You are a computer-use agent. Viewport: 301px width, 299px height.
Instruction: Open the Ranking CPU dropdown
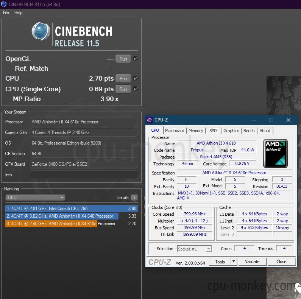[x=36, y=197]
